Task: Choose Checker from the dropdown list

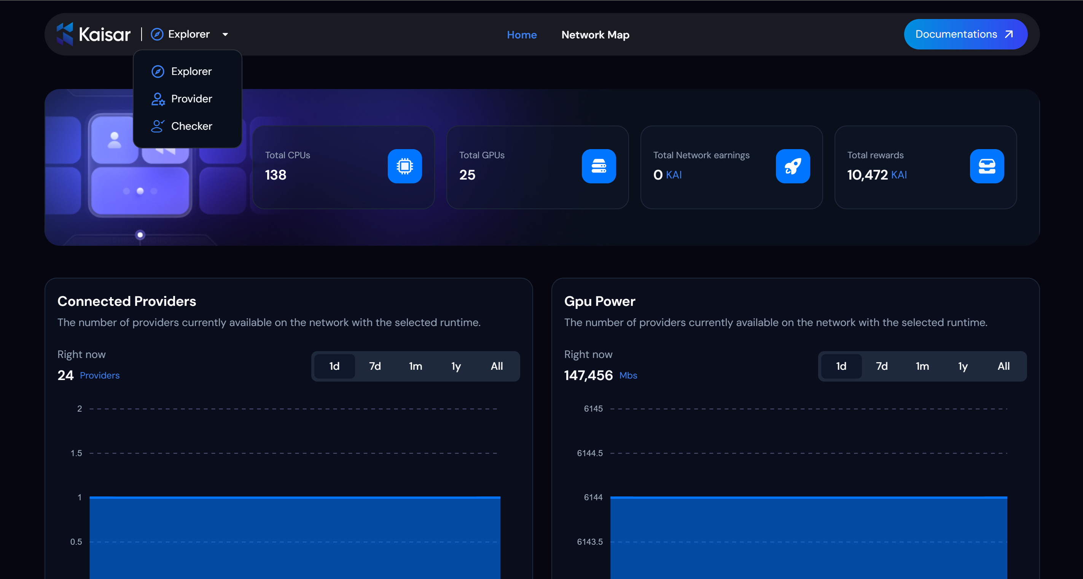Action: click(x=191, y=126)
